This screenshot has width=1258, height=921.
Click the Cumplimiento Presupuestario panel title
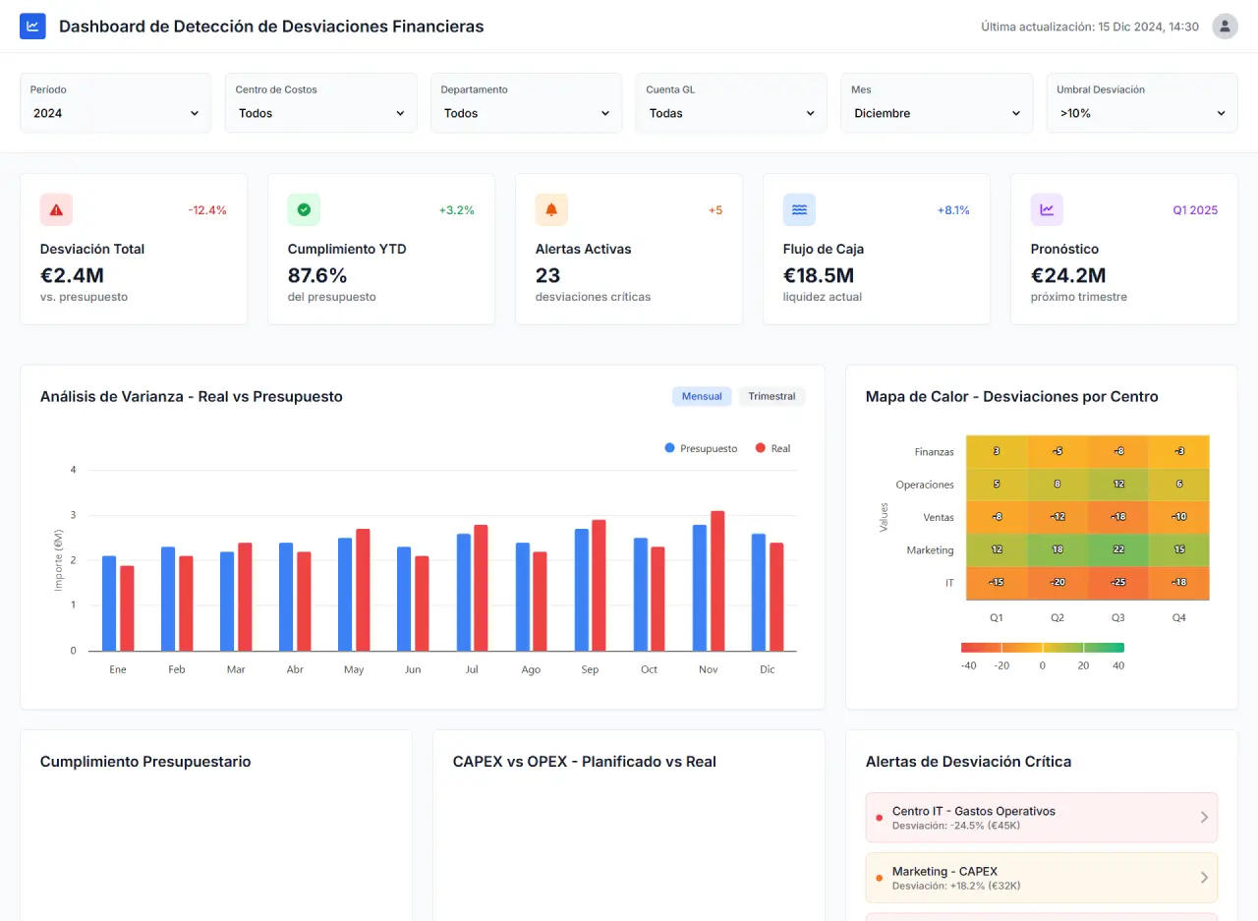145,762
